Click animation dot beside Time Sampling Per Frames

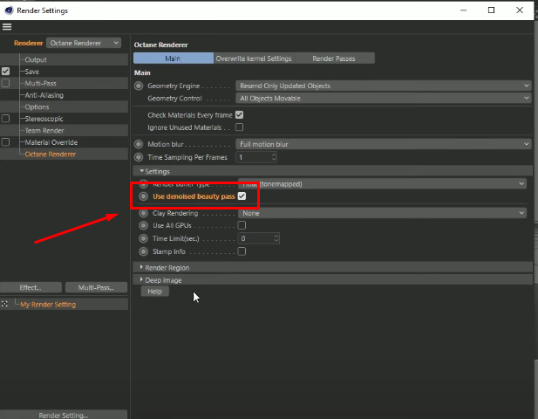(139, 157)
